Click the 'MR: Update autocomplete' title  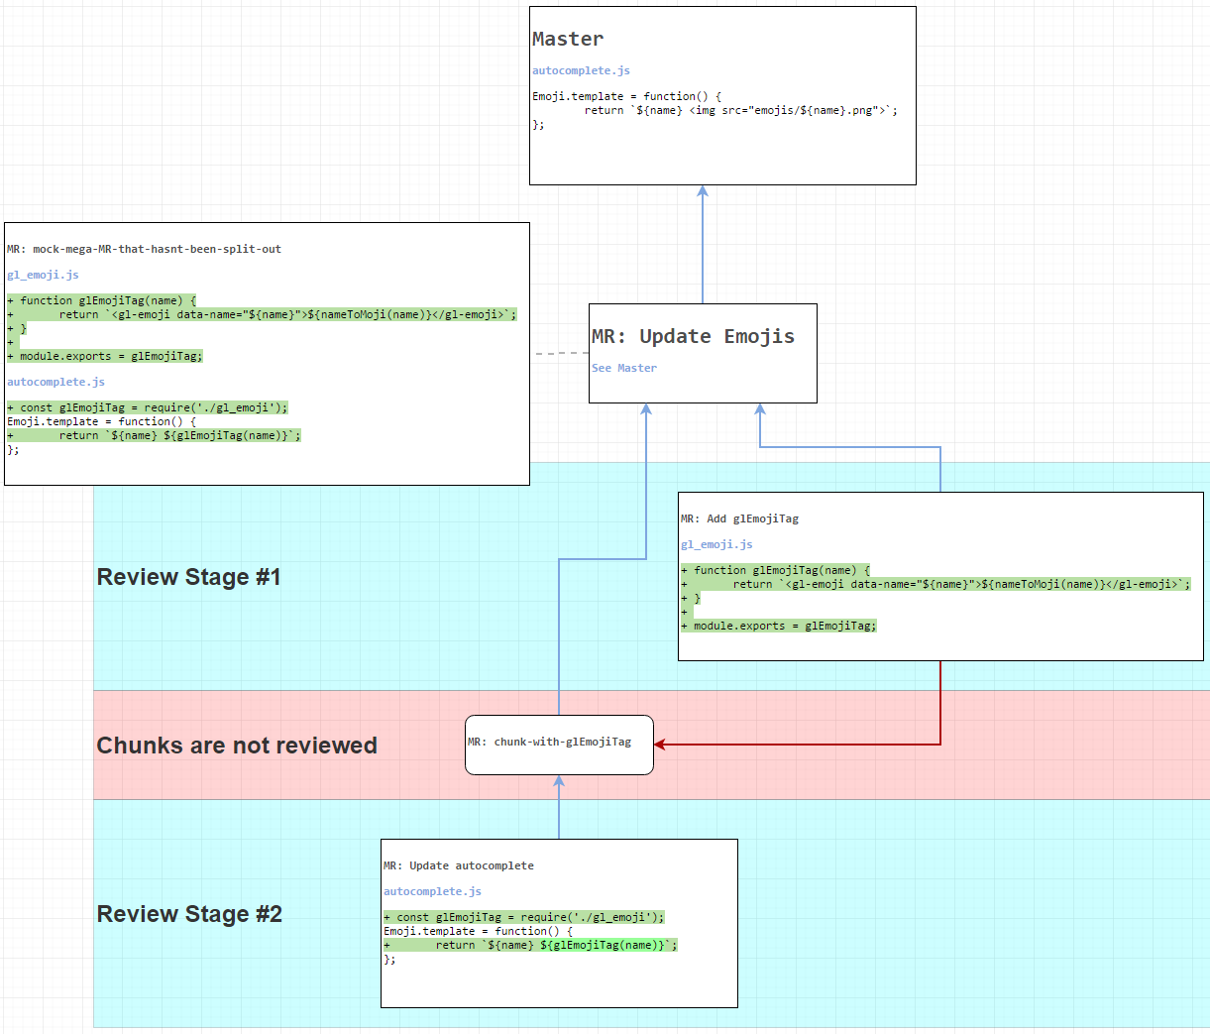[x=459, y=866]
